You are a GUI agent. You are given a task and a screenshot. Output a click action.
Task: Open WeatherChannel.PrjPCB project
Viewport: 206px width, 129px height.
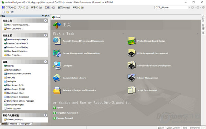pos(18,43)
